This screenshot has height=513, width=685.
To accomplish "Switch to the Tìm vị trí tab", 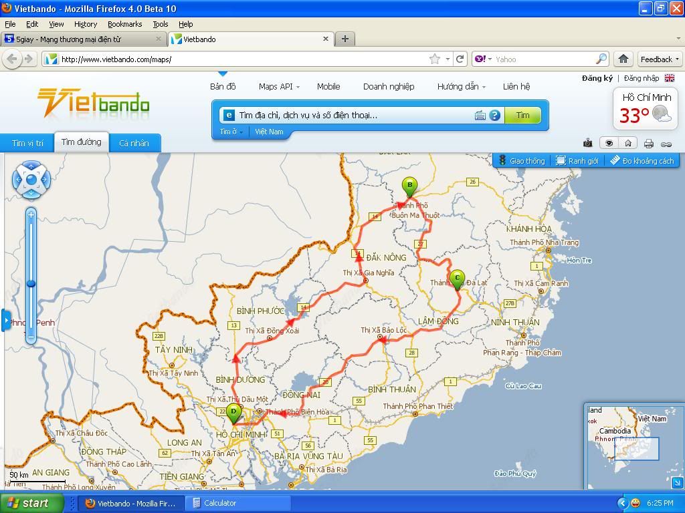I will 27,143.
